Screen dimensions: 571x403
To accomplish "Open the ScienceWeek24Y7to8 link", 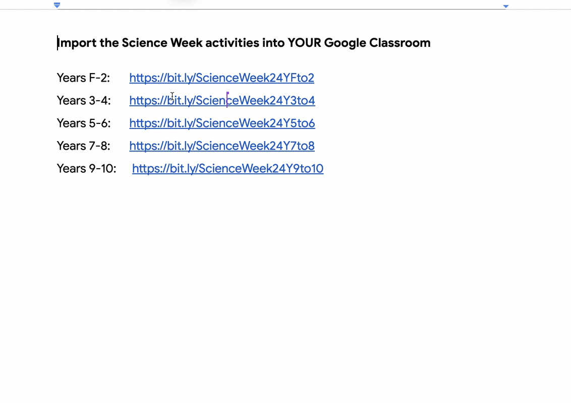I will tap(222, 146).
